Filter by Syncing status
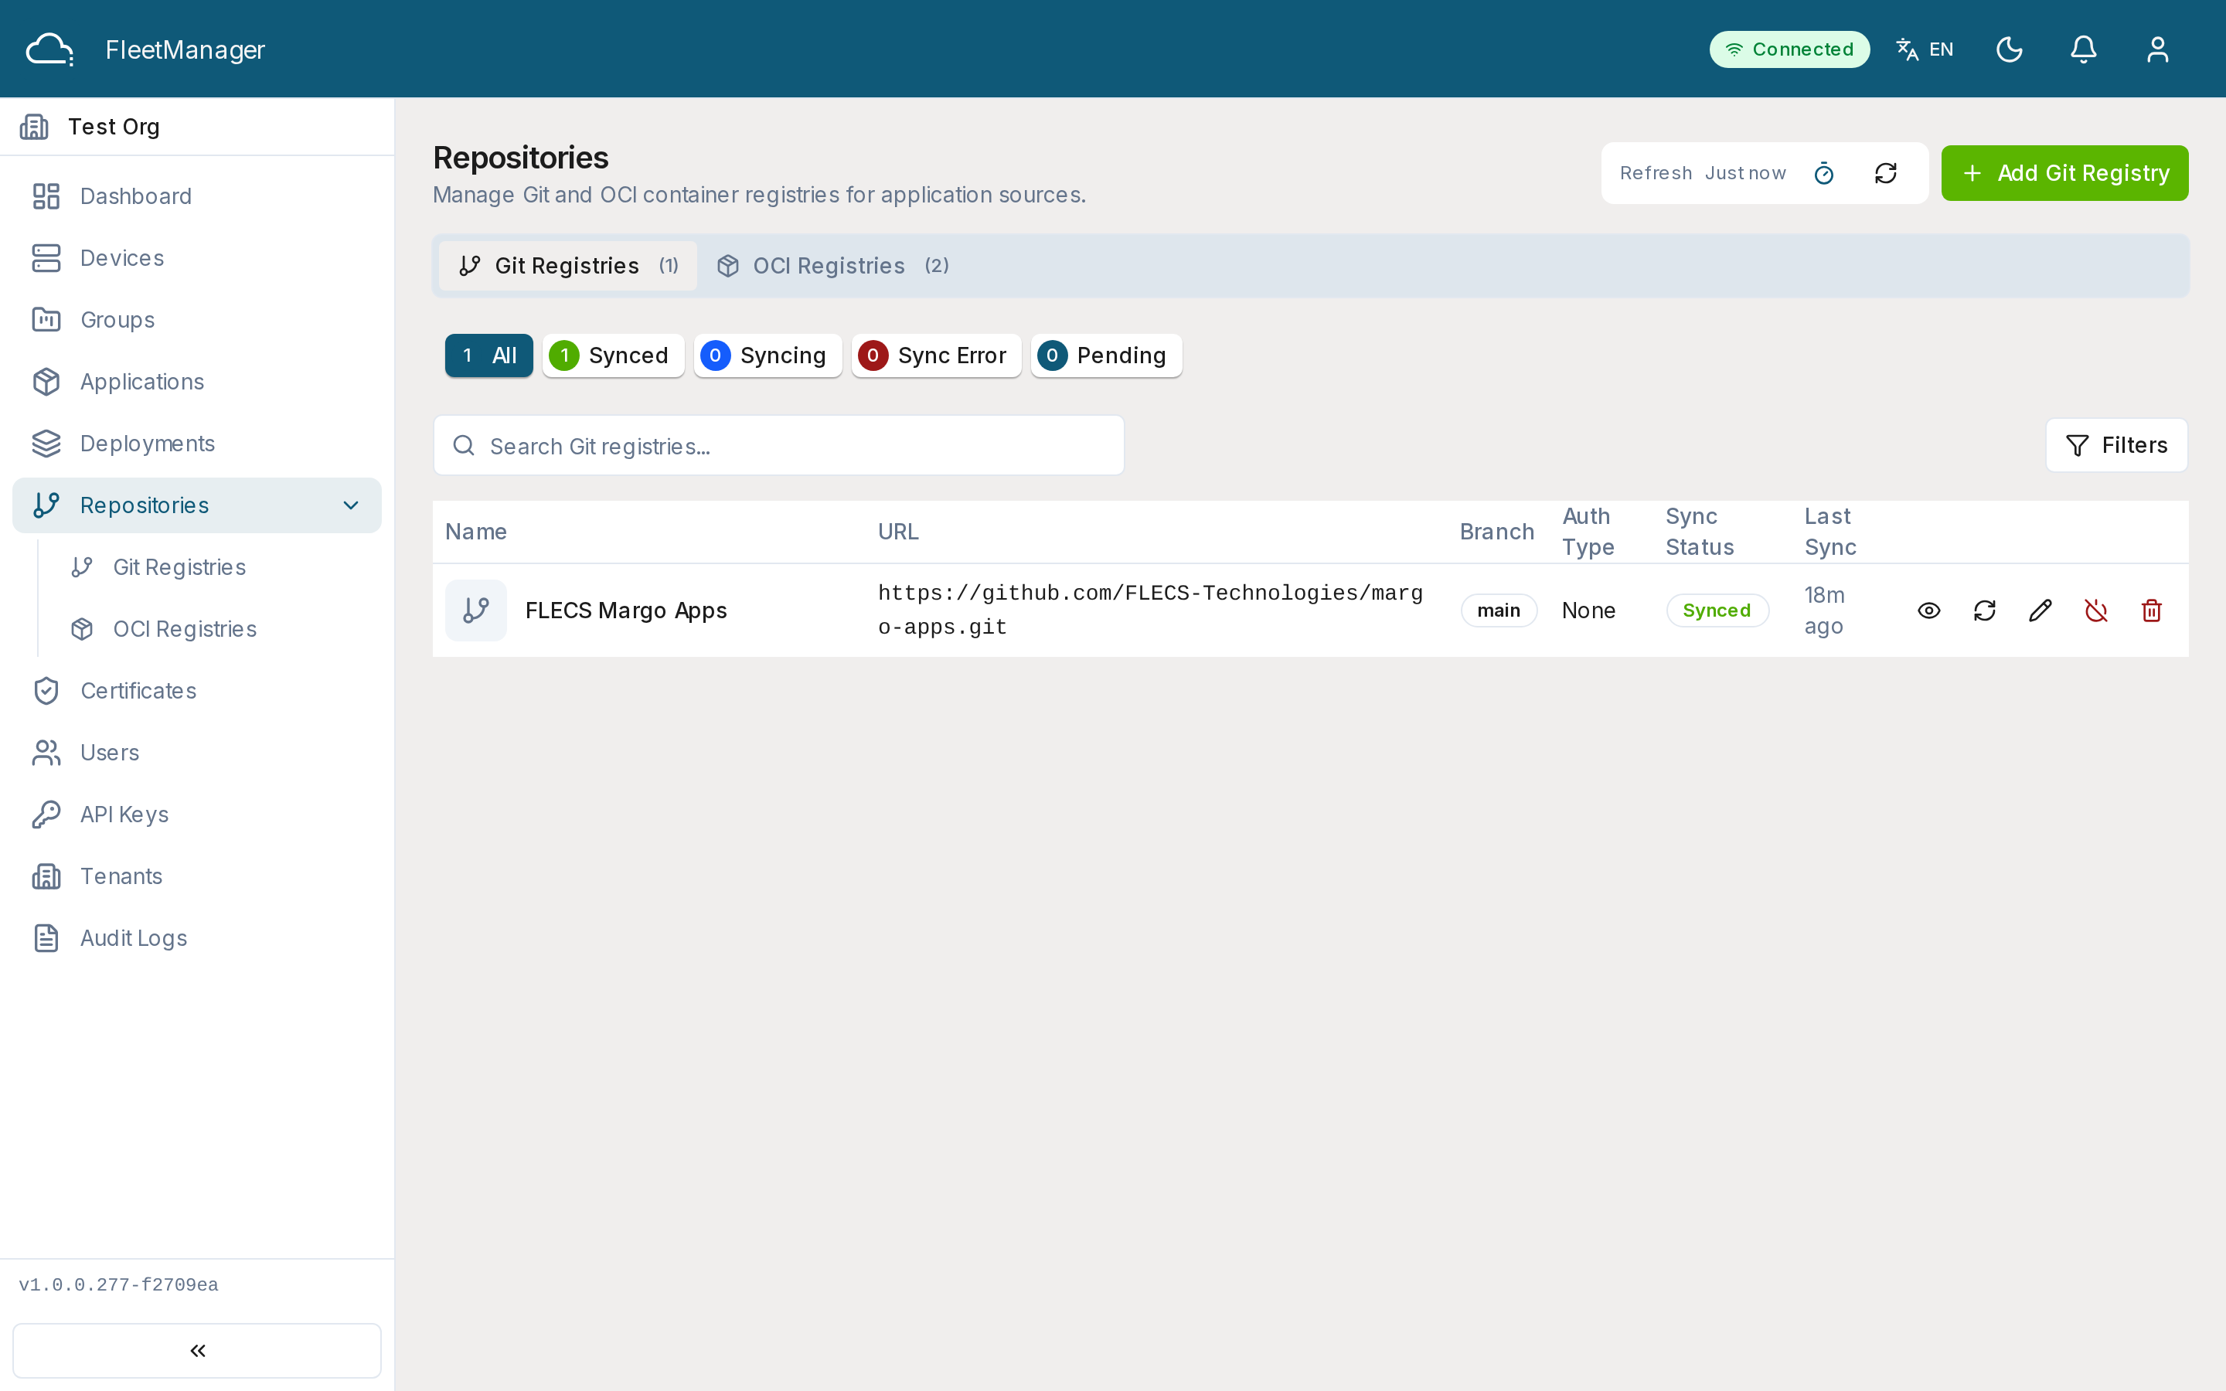 (x=768, y=355)
